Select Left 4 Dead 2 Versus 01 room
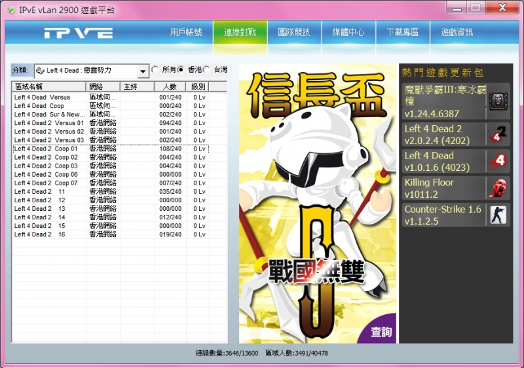The image size is (524, 368). [111, 123]
